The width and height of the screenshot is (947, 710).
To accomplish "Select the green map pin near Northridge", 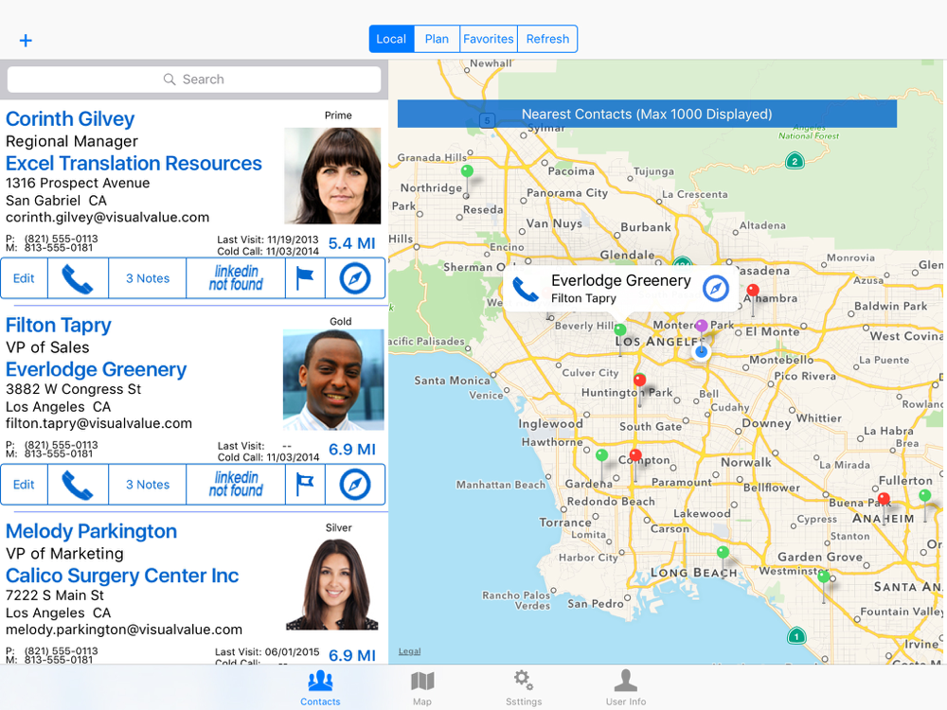I will (x=467, y=171).
